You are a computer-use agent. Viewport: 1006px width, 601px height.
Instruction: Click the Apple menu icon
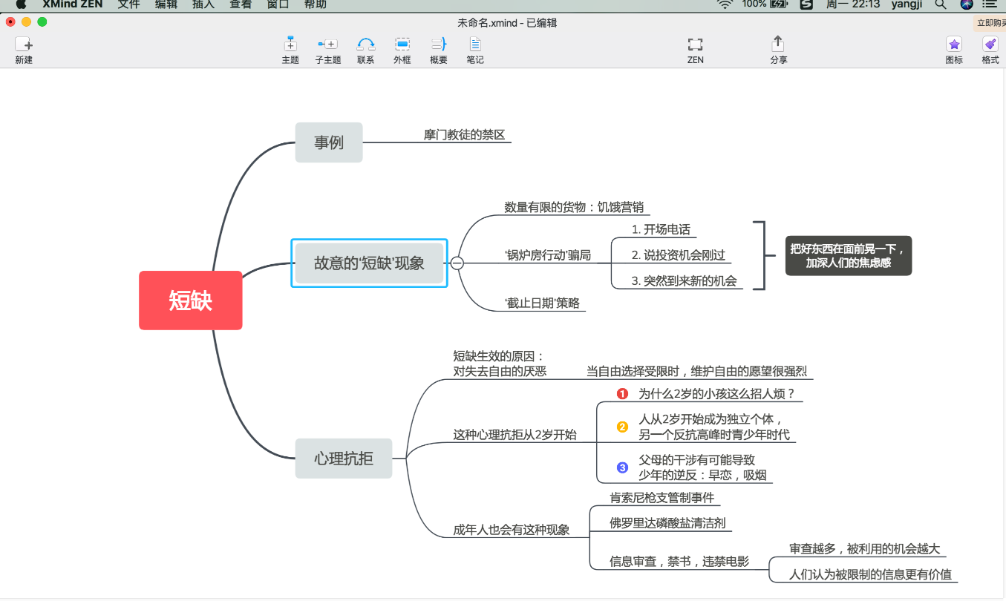[20, 4]
